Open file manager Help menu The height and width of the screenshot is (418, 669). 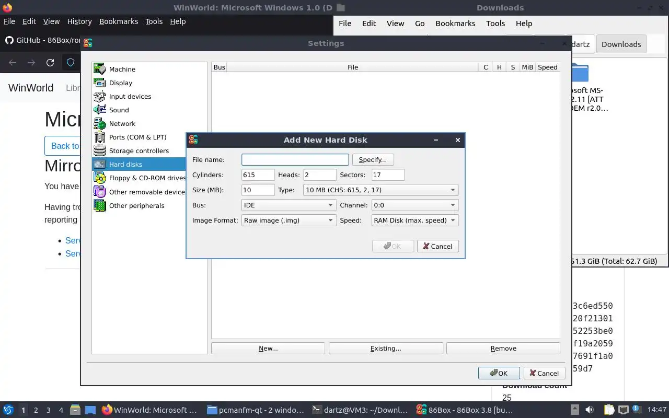click(524, 24)
